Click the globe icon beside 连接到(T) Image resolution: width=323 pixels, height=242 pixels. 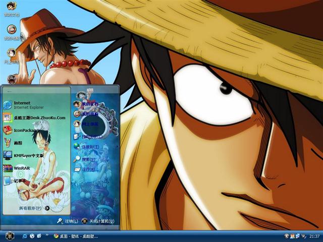[77, 147]
